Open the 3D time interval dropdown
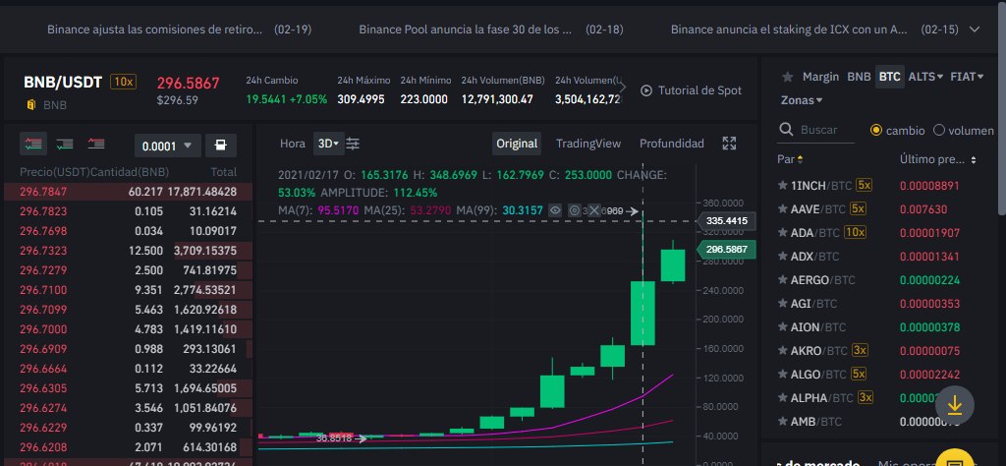Viewport: 1006px width, 466px height. [x=328, y=144]
